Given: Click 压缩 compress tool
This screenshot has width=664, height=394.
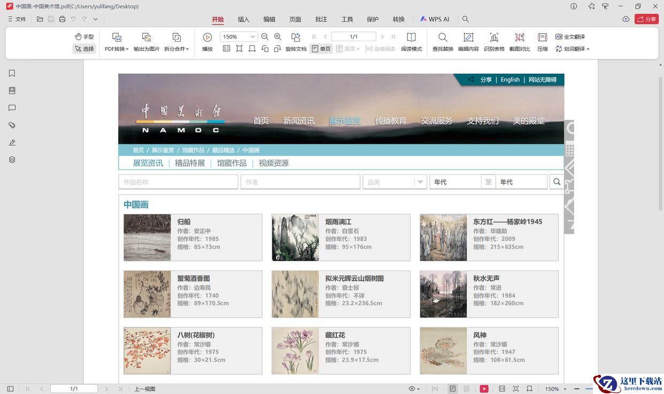Looking at the screenshot, I should click(543, 42).
